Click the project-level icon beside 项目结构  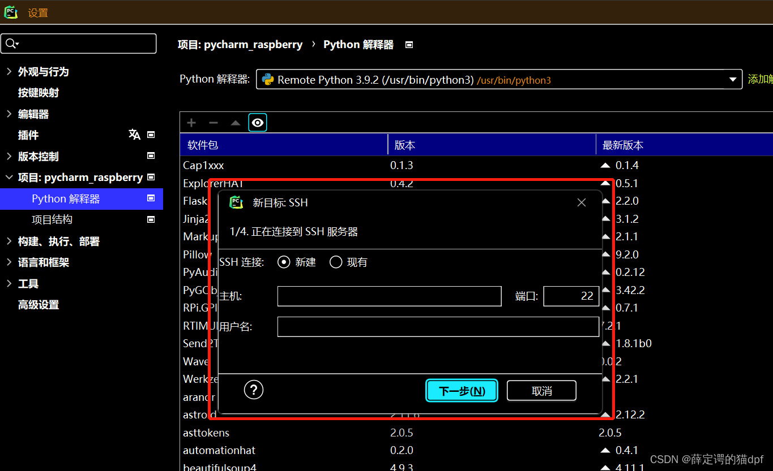click(151, 219)
